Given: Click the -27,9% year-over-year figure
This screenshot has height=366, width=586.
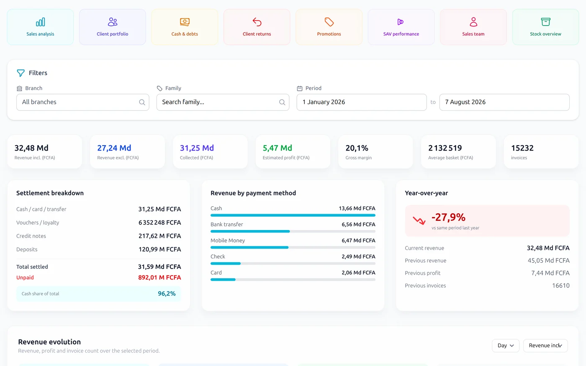Looking at the screenshot, I should 448,217.
